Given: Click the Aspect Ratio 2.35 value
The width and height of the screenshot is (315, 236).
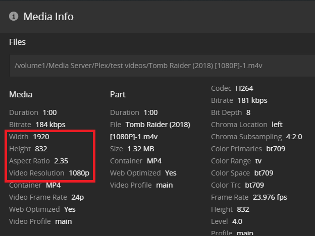Looking at the screenshot, I should pyautogui.click(x=61, y=161).
